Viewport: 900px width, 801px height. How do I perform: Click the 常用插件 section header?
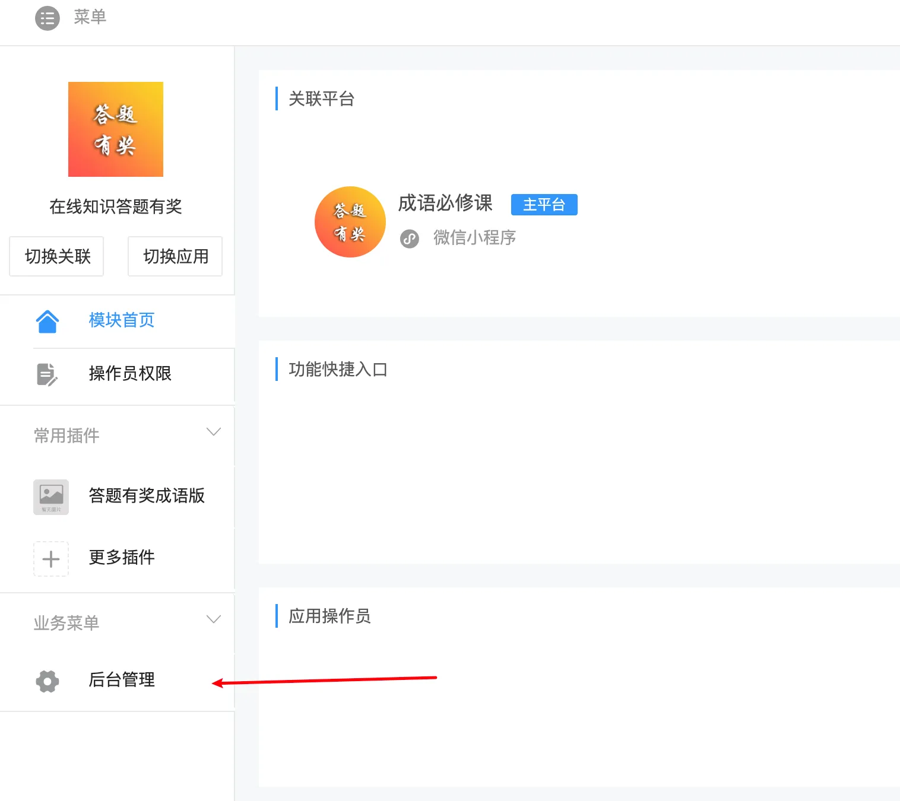[66, 436]
